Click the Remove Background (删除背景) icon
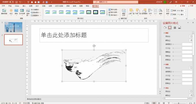Screen dimensions: 196x104 (4, 12)
